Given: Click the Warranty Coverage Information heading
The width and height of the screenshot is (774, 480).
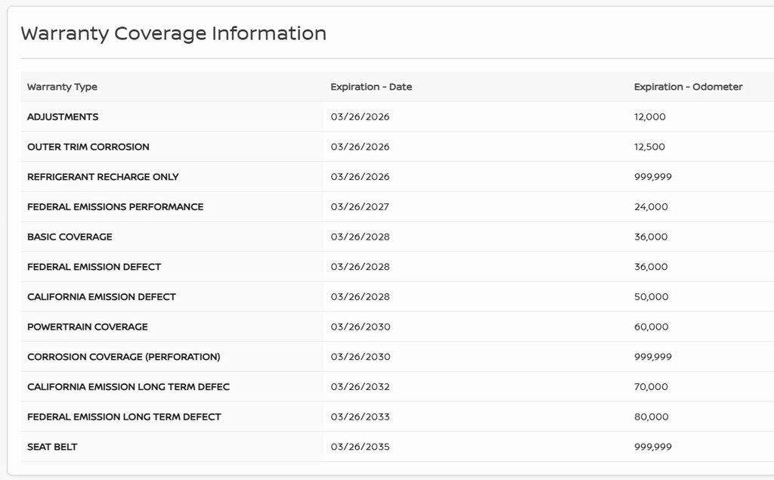Looking at the screenshot, I should pyautogui.click(x=173, y=33).
